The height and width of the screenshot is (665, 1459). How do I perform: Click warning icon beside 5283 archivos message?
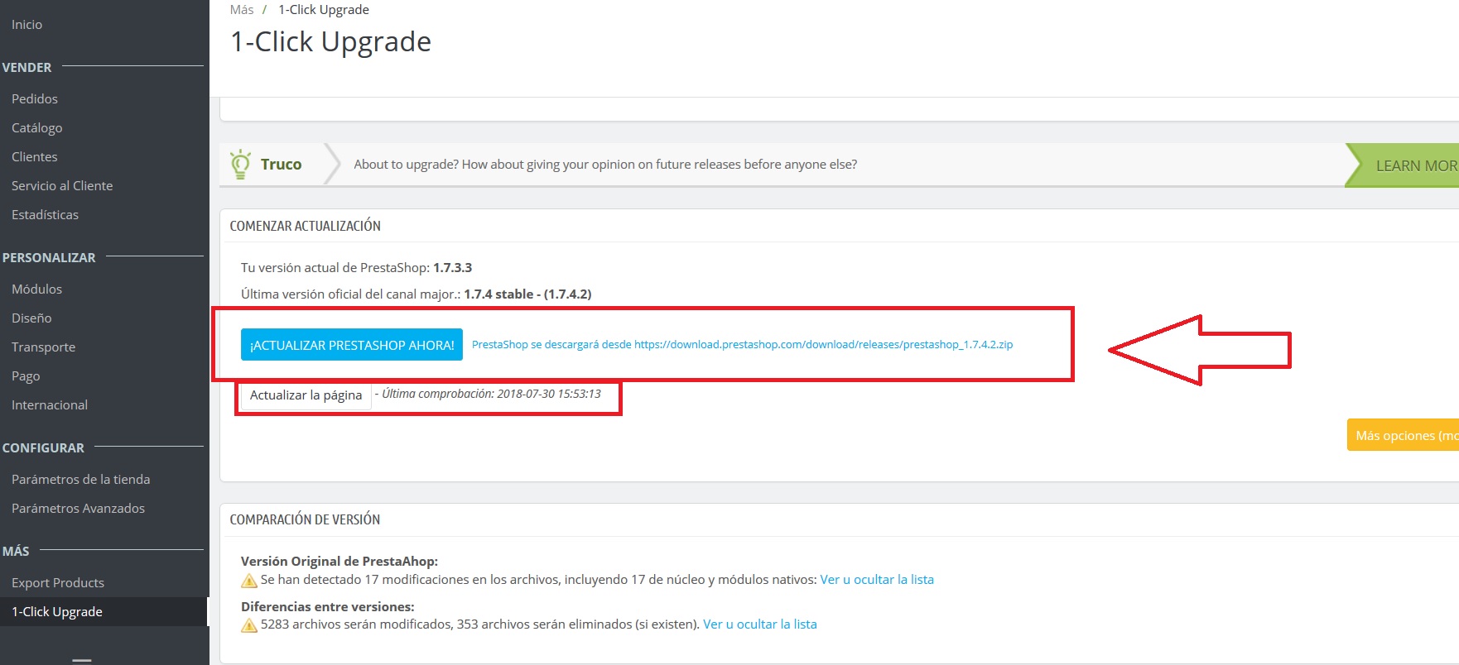[249, 625]
